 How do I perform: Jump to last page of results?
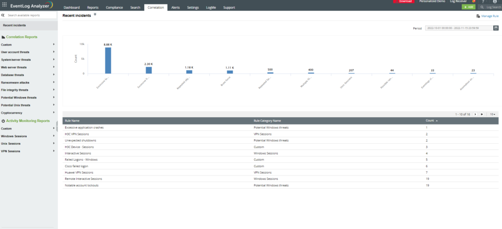(x=482, y=114)
